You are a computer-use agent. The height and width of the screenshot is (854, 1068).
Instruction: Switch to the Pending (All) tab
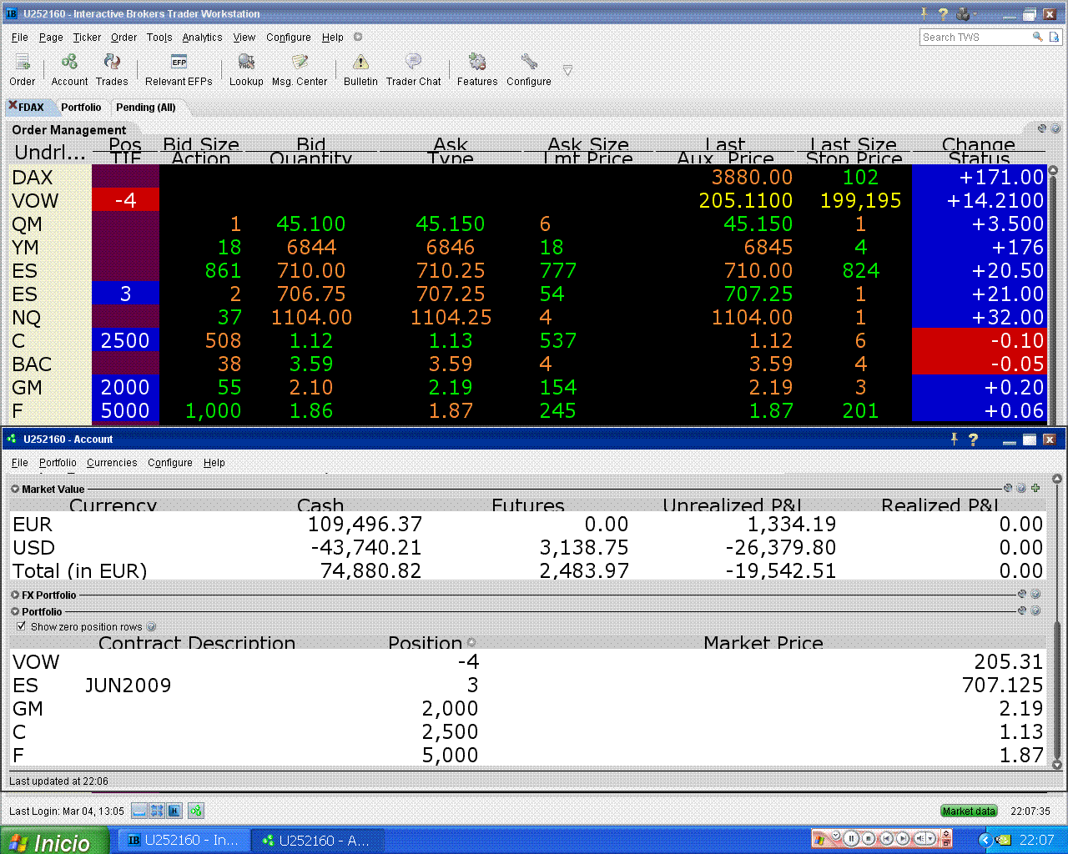pos(145,108)
